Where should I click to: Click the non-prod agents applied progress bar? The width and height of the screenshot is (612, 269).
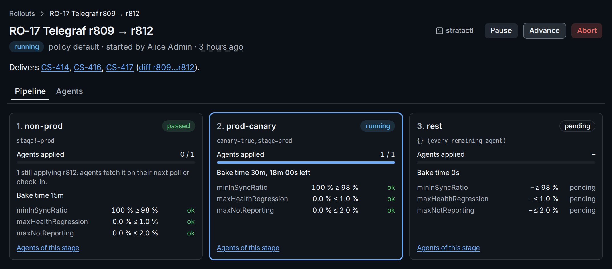106,162
